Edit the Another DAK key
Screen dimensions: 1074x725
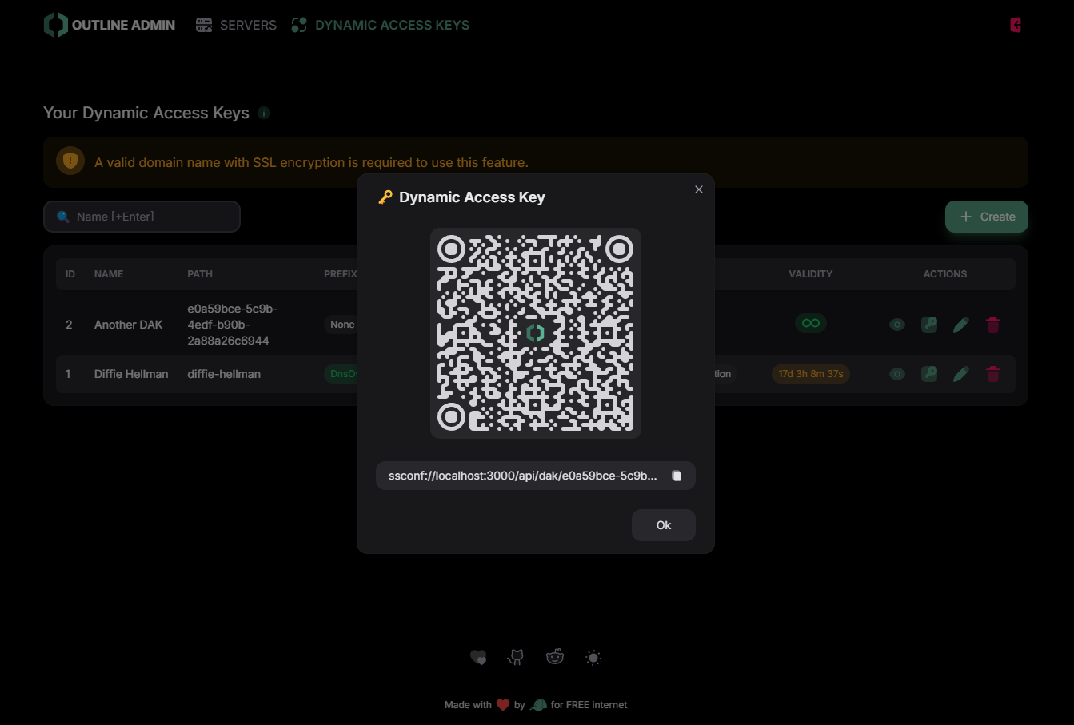[961, 325]
